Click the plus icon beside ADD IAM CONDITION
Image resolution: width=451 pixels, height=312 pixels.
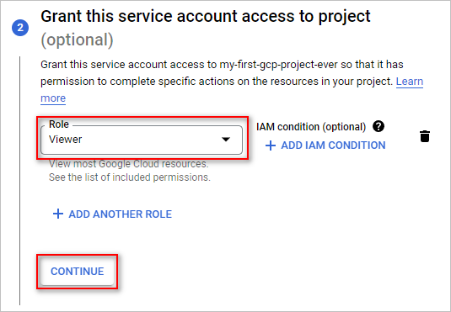[271, 145]
